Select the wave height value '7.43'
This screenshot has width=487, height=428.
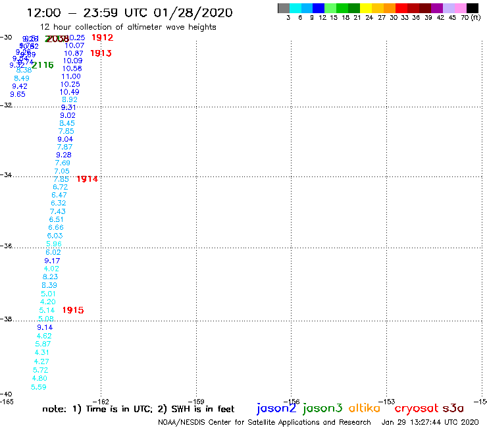point(58,211)
